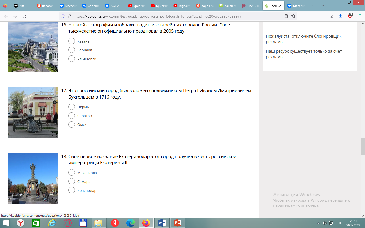The height and width of the screenshot is (228, 365).
Task: Pick the Саратов answer option
Action: (72, 116)
